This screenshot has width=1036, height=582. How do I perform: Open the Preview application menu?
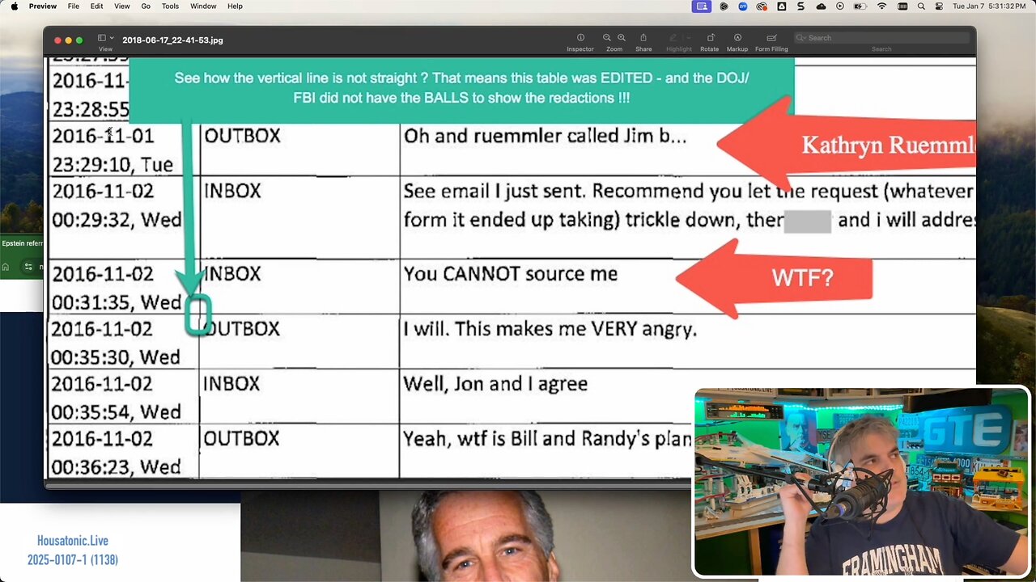click(x=43, y=6)
